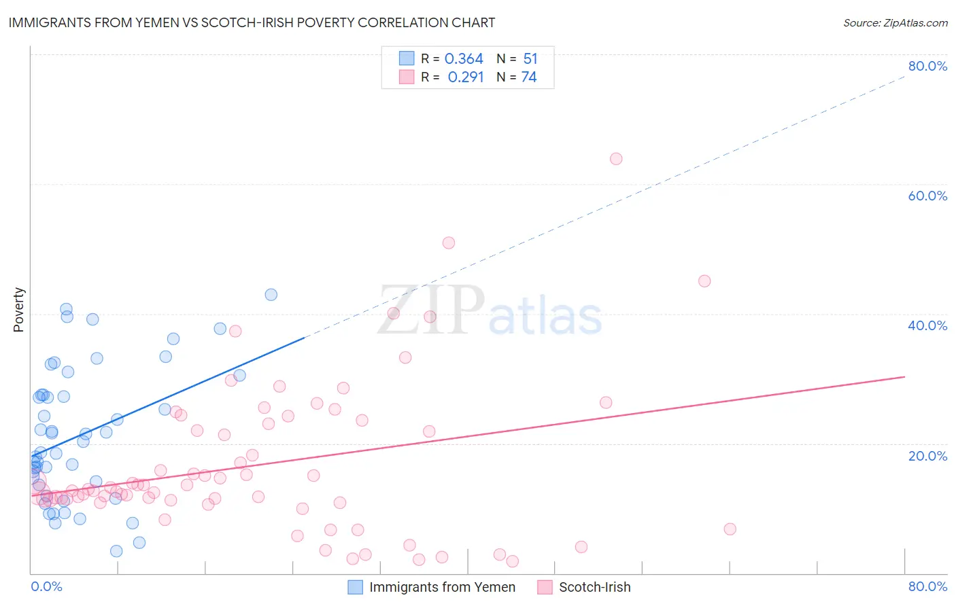Click the 20.0% y-axis label
Viewport: 956px width, 606px height.
click(x=927, y=456)
